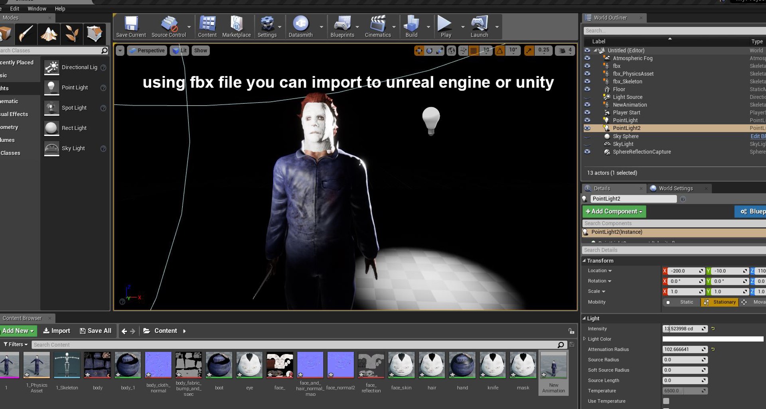Open the viewport options dropdown arrow
Screen dimensions: 766x409
pos(120,51)
